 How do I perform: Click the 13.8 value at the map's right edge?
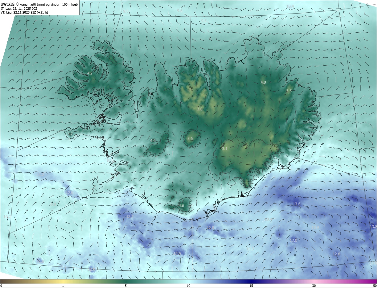pyautogui.click(x=373, y=226)
